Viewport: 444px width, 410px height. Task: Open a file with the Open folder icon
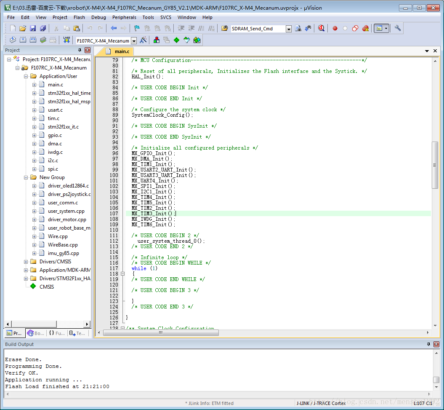pos(23,28)
